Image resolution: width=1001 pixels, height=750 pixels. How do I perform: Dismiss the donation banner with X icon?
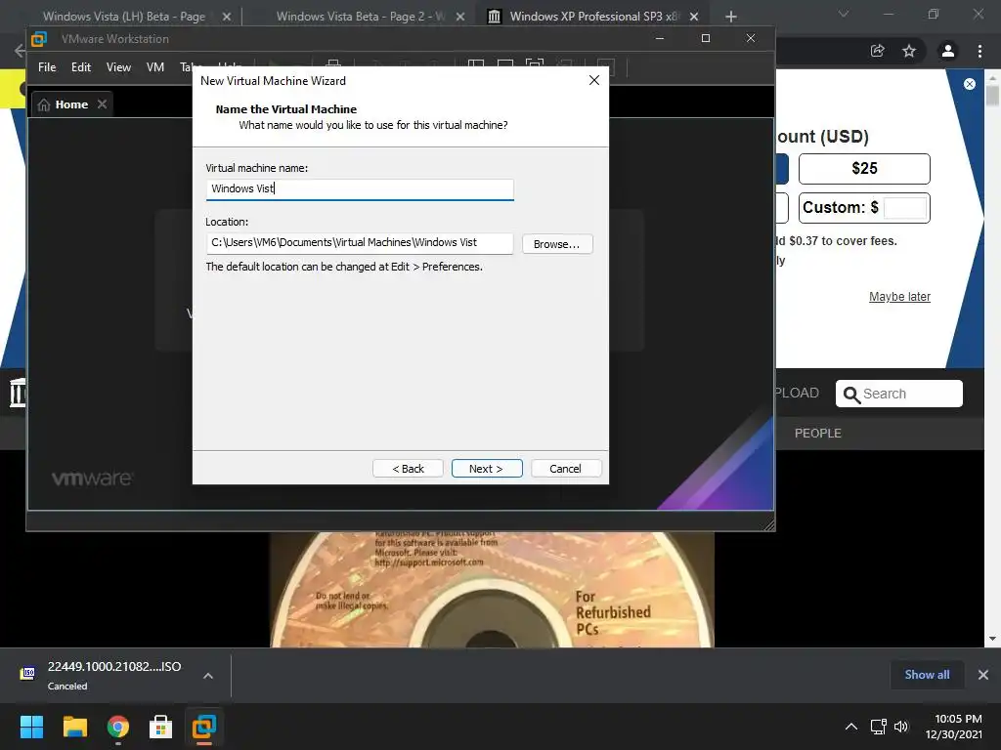tap(969, 84)
